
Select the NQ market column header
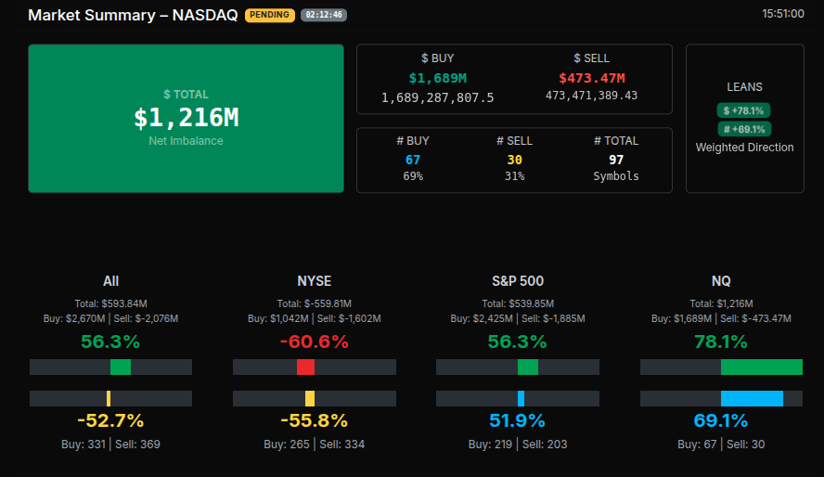coord(721,281)
